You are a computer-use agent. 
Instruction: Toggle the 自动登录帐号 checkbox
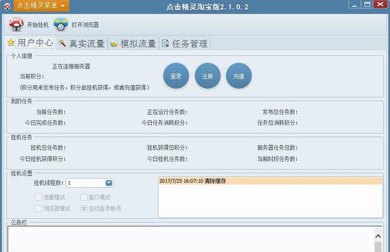click(x=83, y=208)
